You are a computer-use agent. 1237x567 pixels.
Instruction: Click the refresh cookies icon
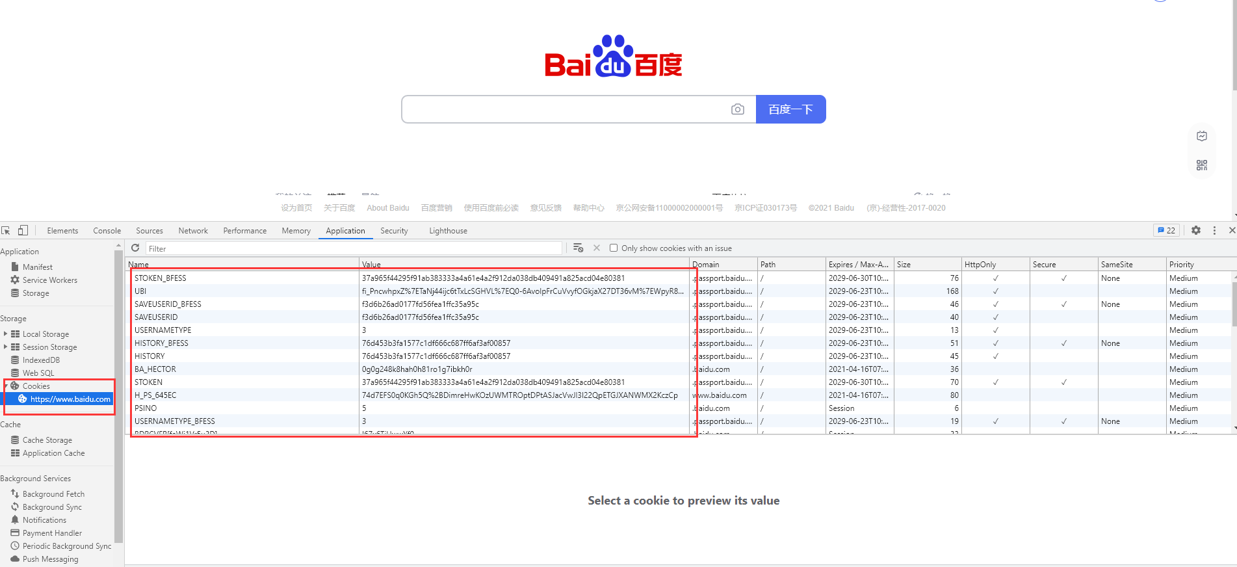135,248
